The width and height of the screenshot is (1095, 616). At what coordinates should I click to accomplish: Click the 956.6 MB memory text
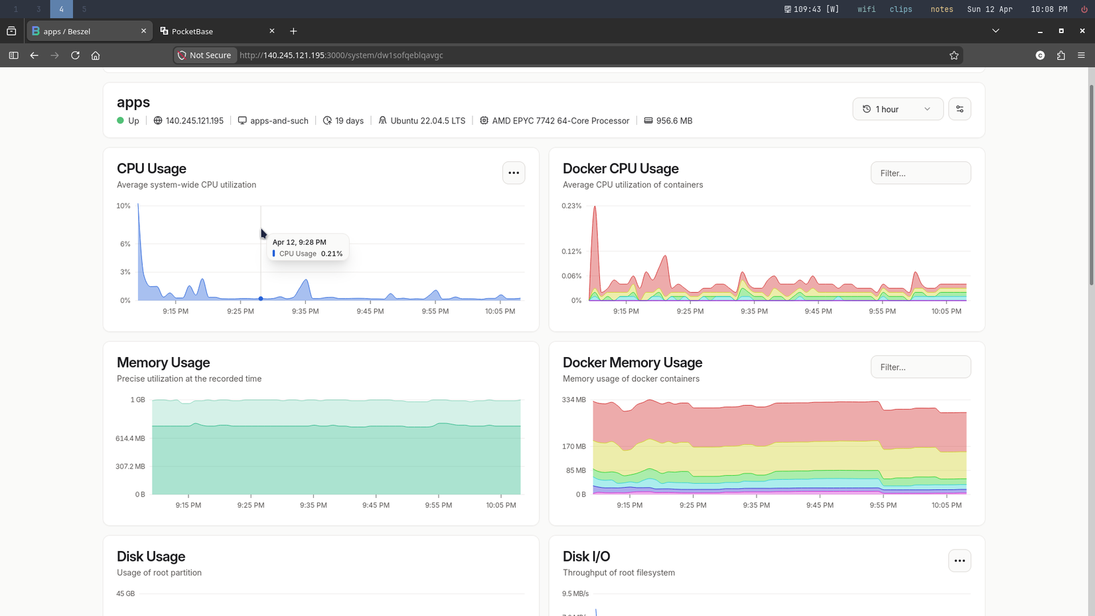tap(674, 121)
